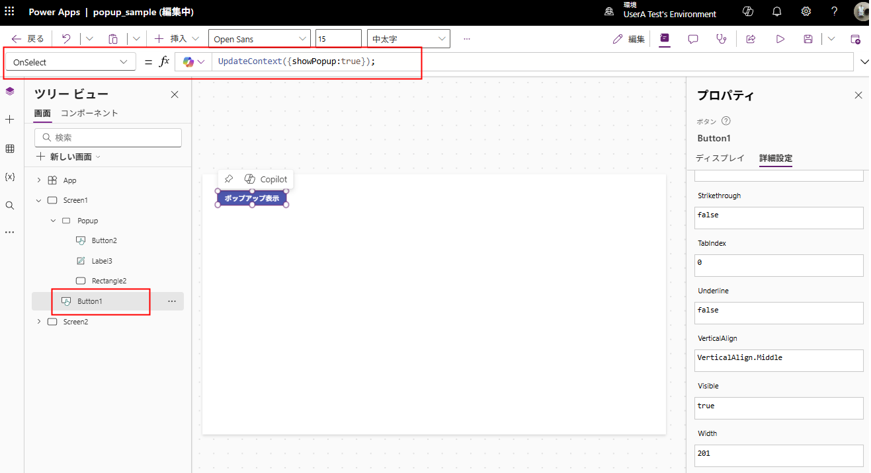871x473 pixels.
Task: Click the 新しい画面 button
Action: [x=68, y=157]
